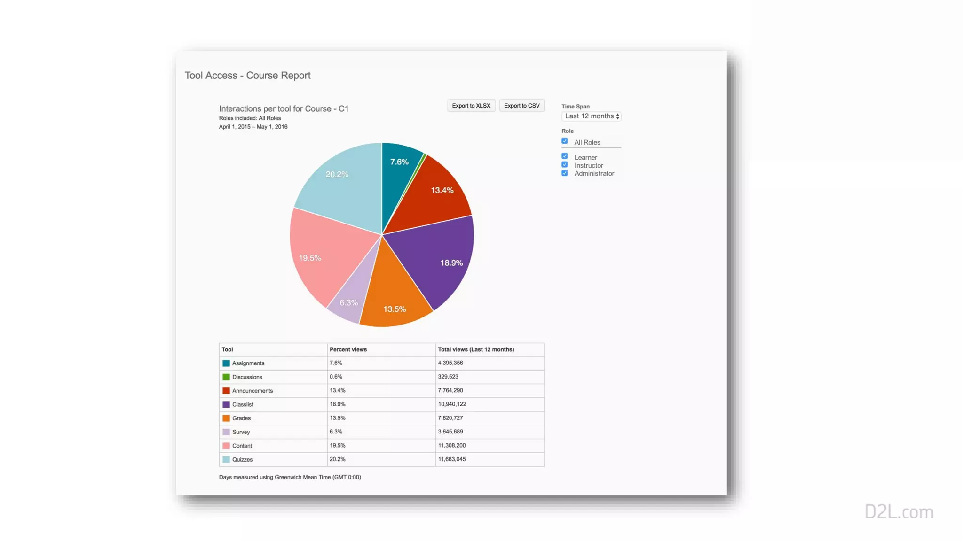The width and height of the screenshot is (963, 541).
Task: Click the Percent views column header
Action: [x=348, y=349]
